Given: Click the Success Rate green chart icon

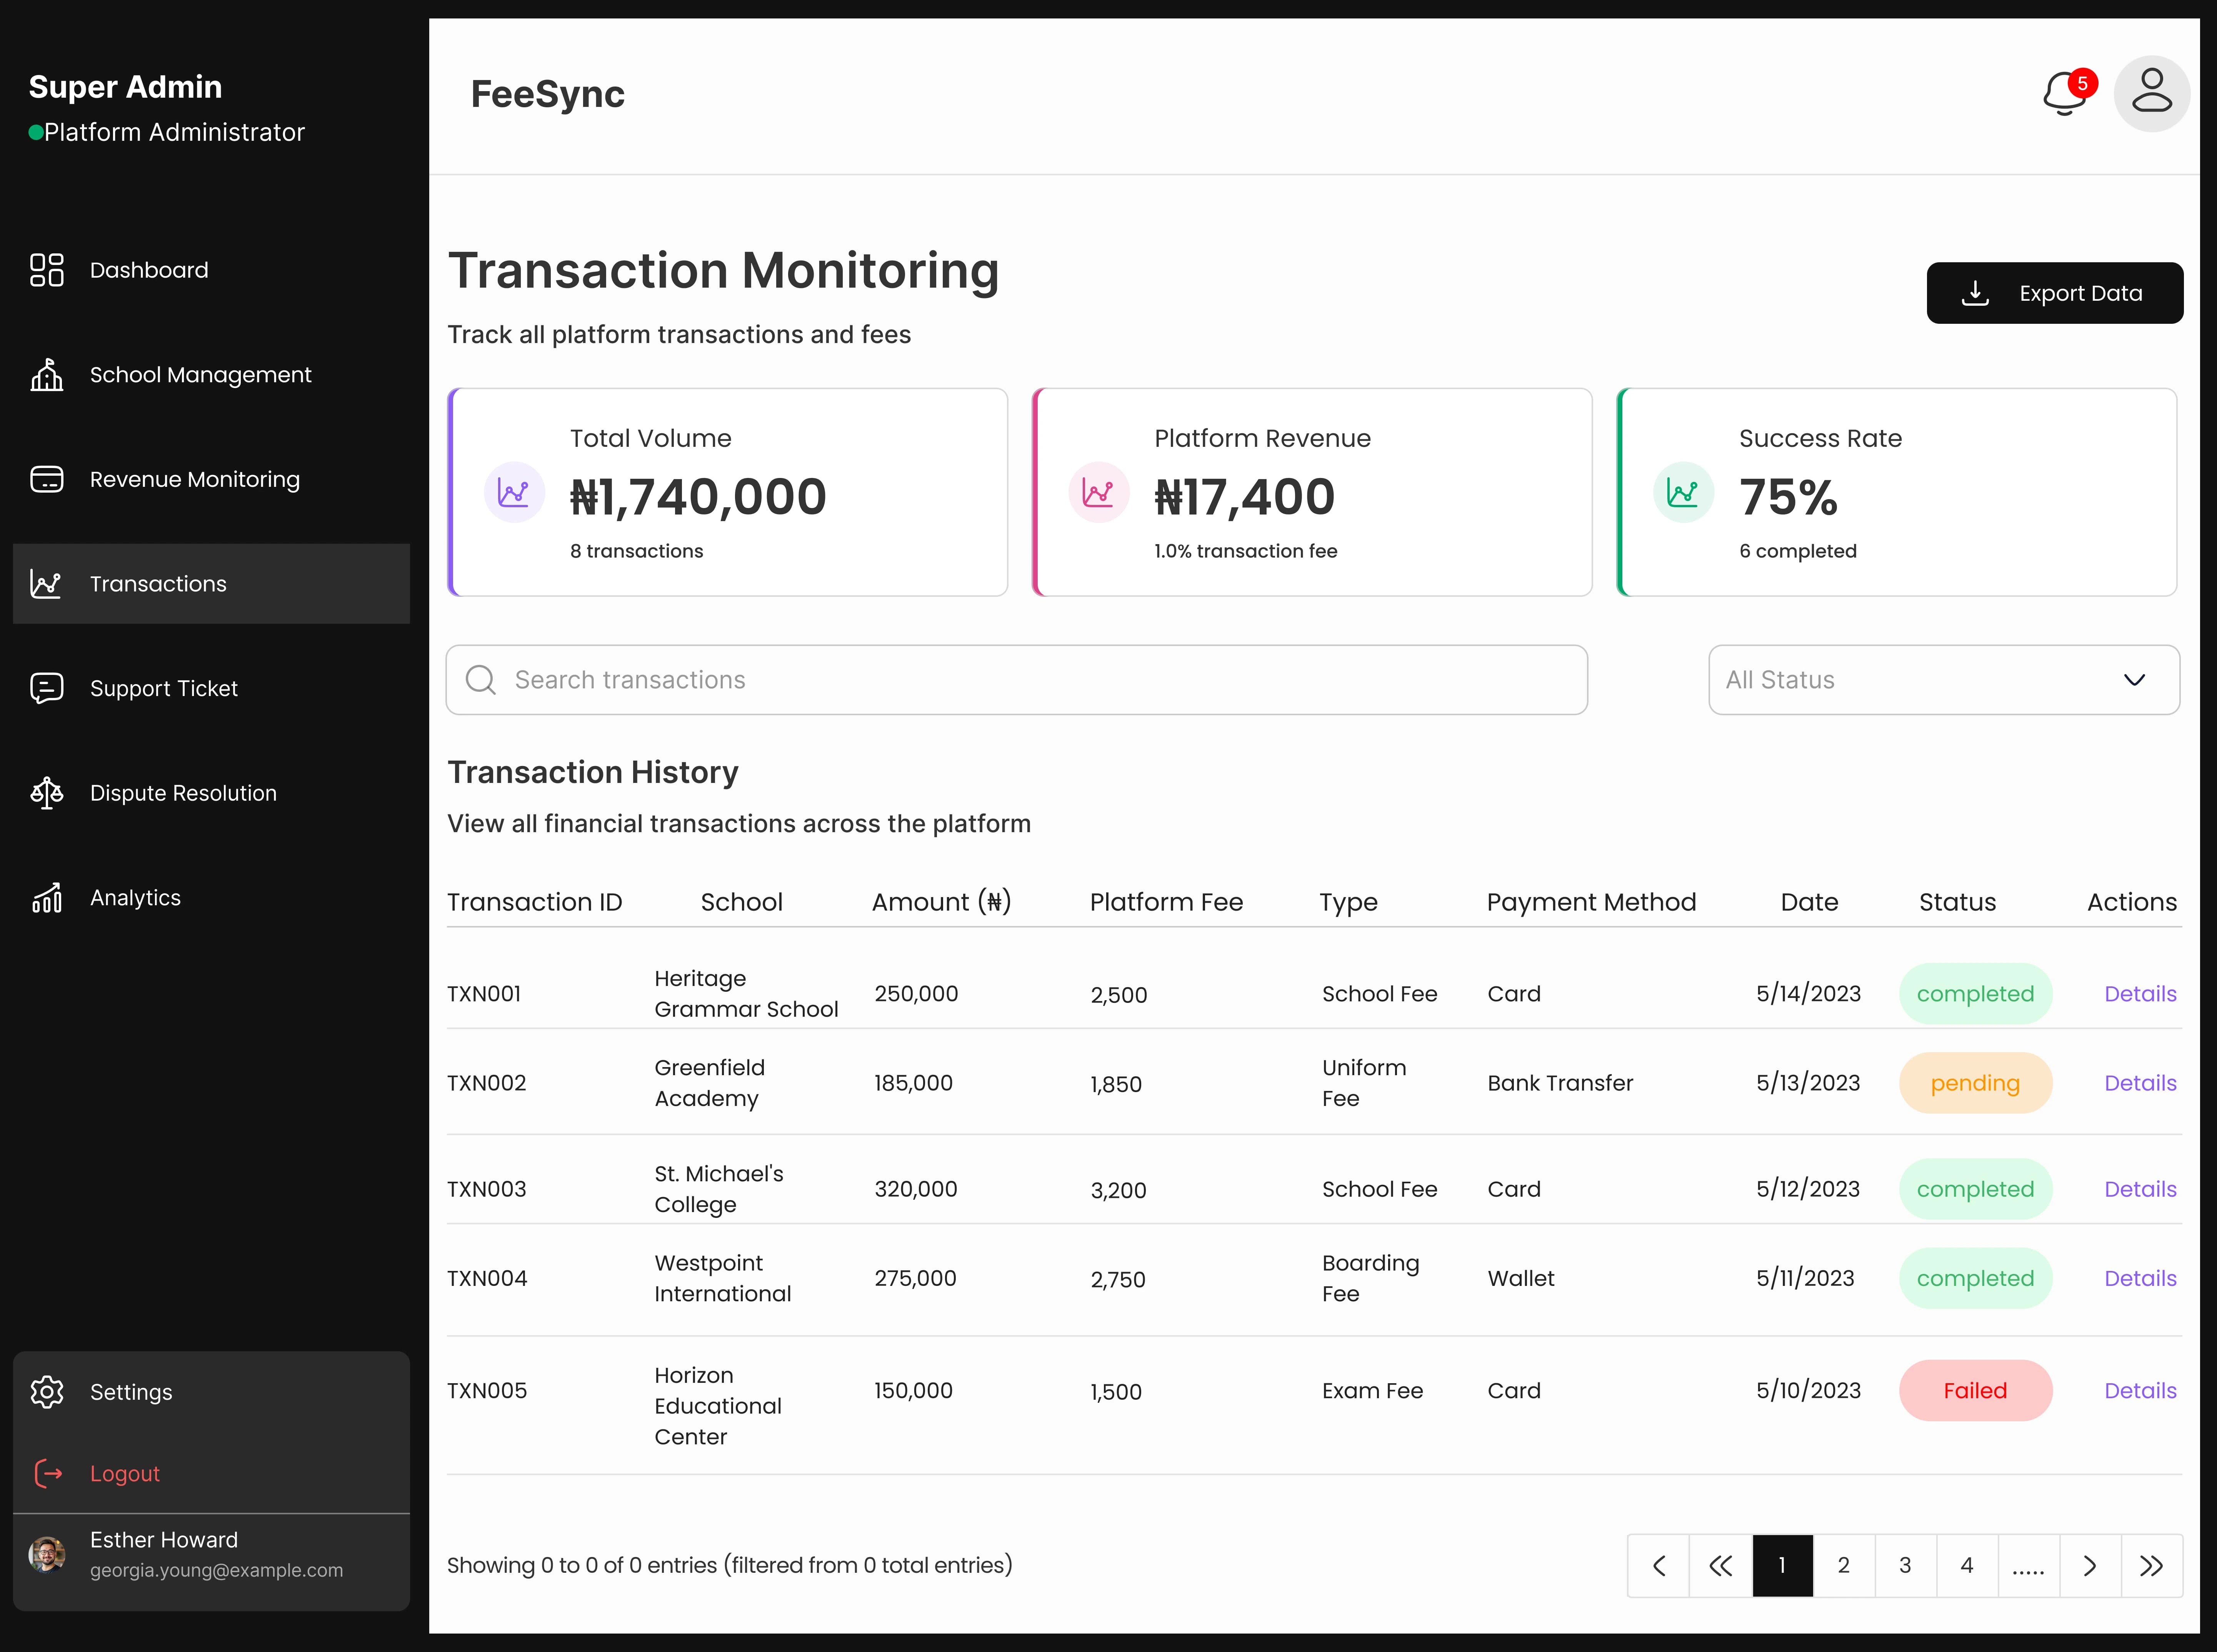Looking at the screenshot, I should pyautogui.click(x=1683, y=492).
